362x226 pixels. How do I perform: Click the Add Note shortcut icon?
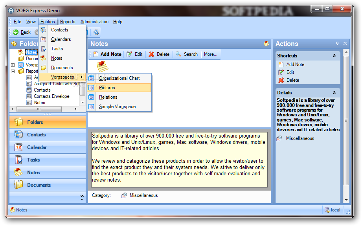pos(281,64)
